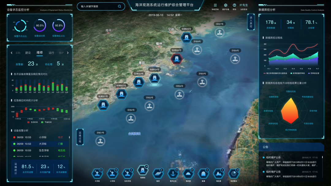Click the 浮标5号 buoy marker
The height and width of the screenshot is (186, 331).
[202, 82]
